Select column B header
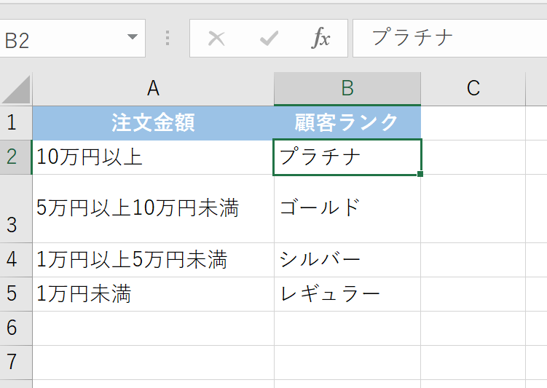Image resolution: width=547 pixels, height=388 pixels. [347, 89]
